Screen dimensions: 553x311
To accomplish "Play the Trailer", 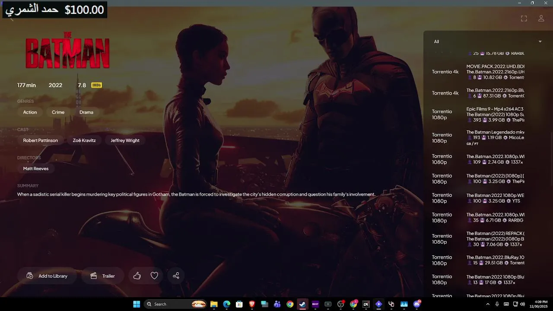I will (103, 276).
